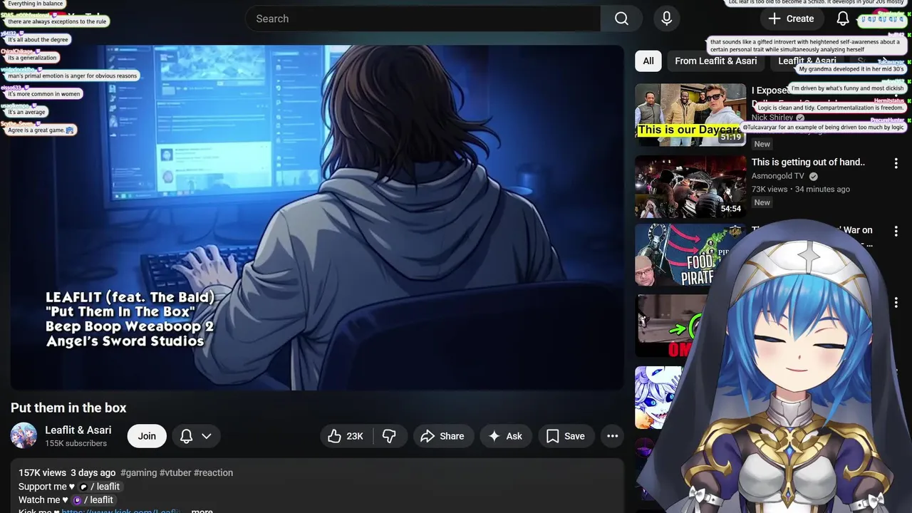Select the Leaflit & Asari chip

coord(807,61)
